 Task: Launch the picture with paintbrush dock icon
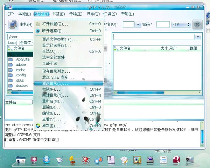pos(137,160)
